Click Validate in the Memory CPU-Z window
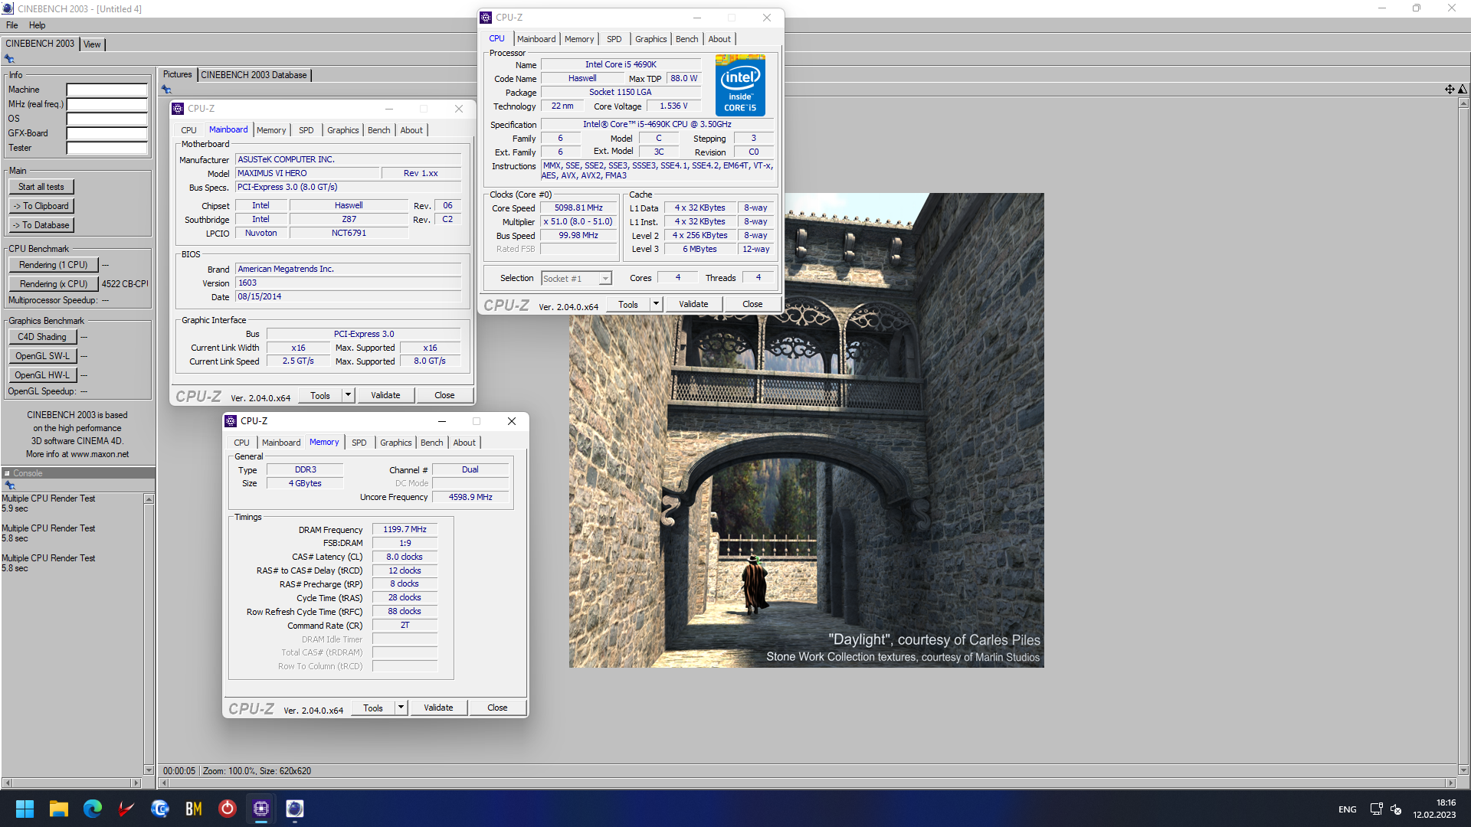Viewport: 1471px width, 827px height. pos(438,708)
